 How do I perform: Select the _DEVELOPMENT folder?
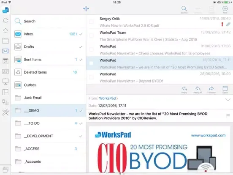click(49, 136)
